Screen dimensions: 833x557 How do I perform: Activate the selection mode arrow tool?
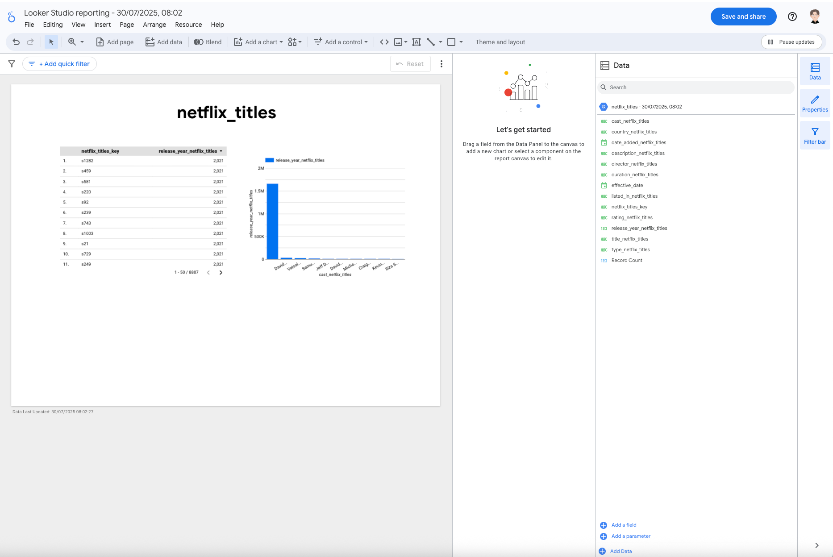pos(51,42)
